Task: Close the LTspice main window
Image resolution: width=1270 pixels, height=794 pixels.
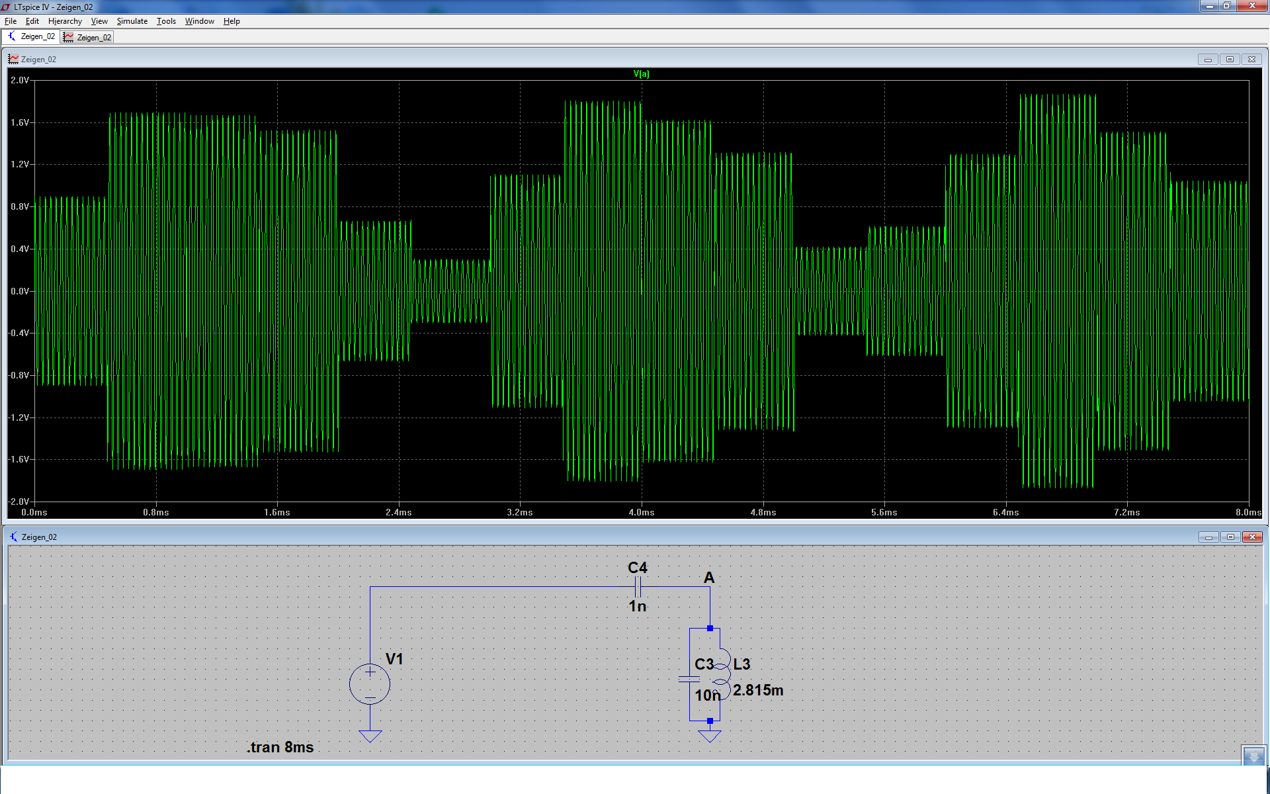Action: [1251, 6]
